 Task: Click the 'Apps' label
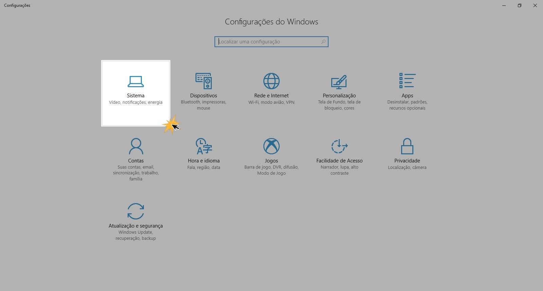(407, 96)
